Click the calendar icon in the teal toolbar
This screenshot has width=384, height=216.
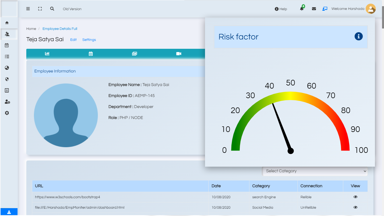(x=91, y=54)
